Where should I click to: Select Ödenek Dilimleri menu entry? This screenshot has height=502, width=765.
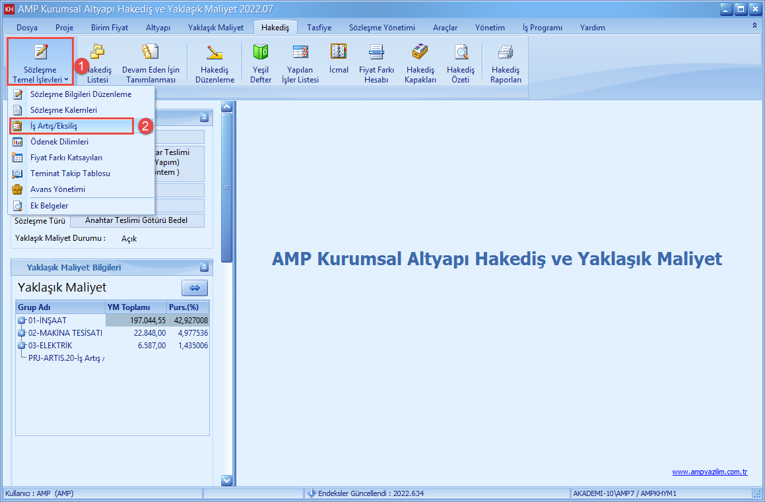[x=81, y=142]
